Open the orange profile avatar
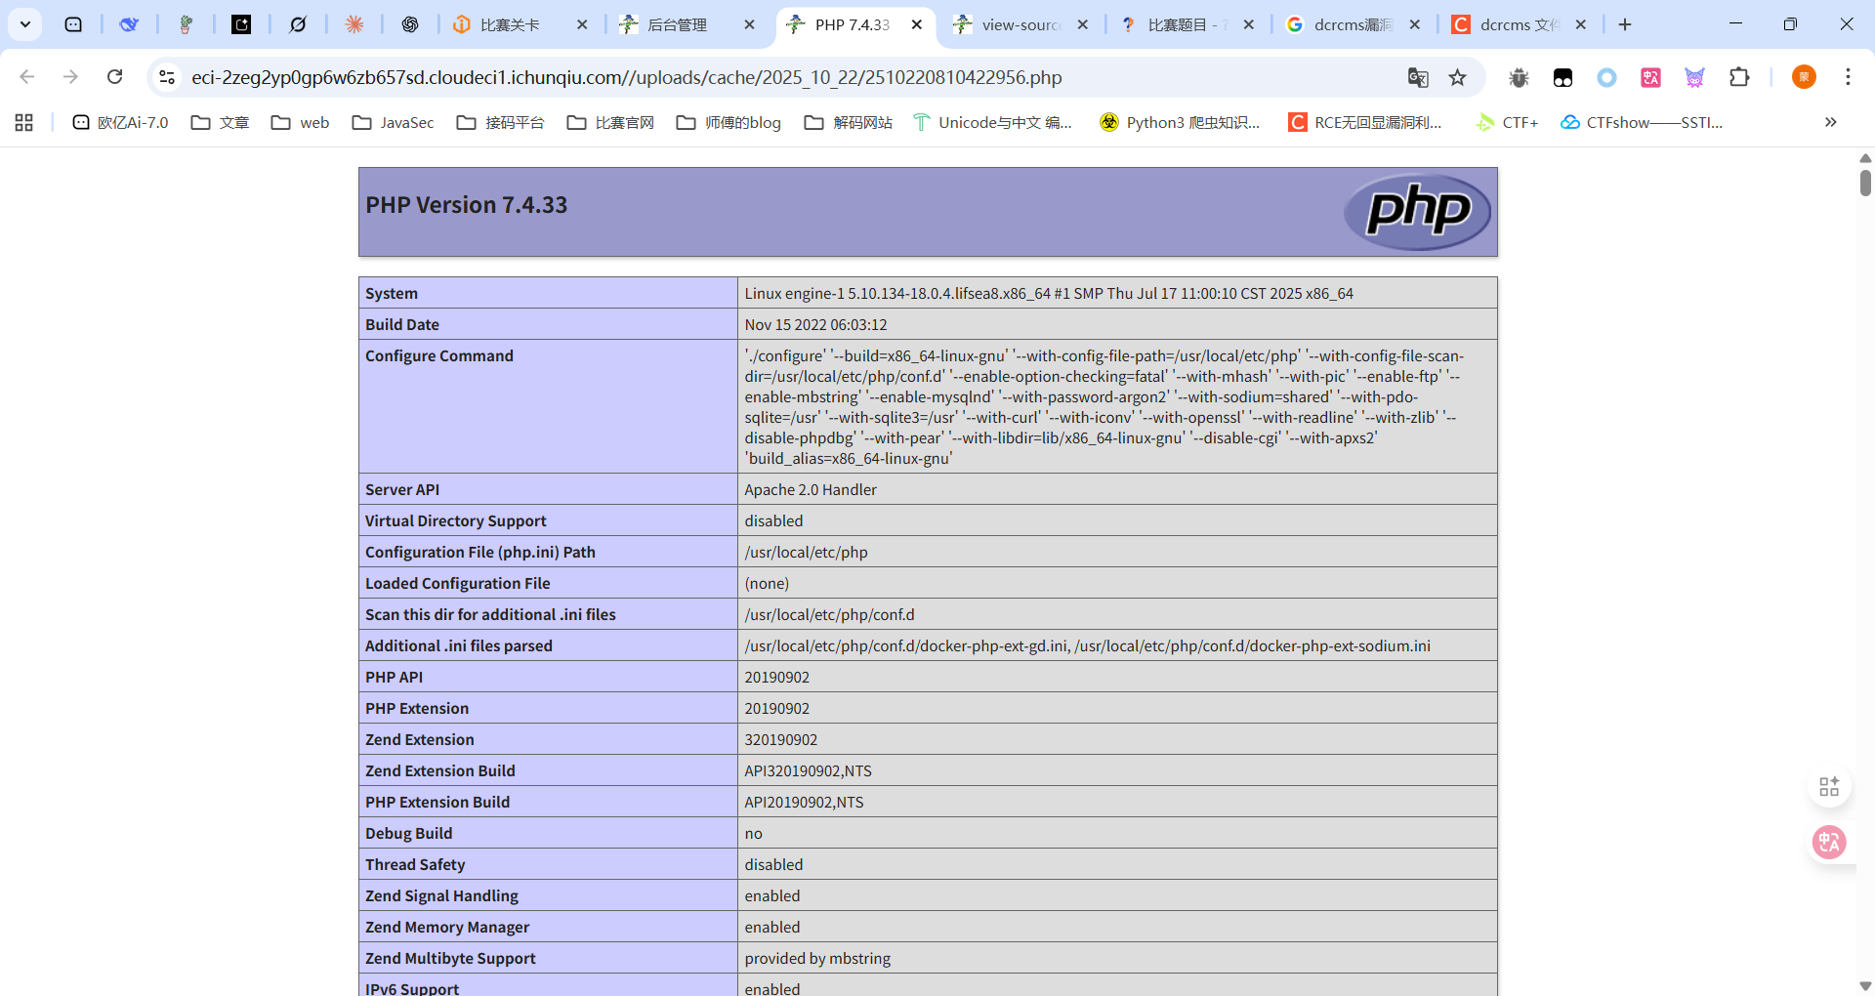 tap(1804, 77)
